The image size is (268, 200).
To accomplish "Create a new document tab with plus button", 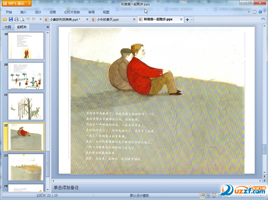I will tap(187, 20).
